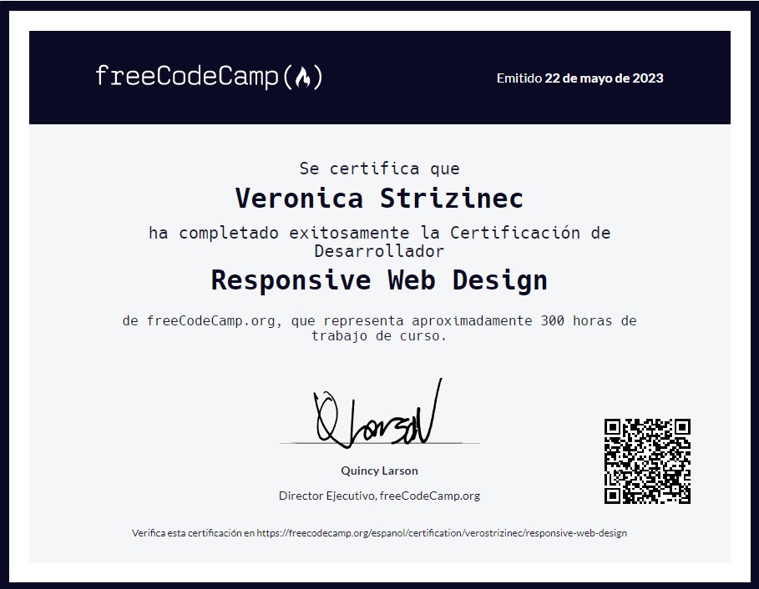Click the Responsive Web Design title
759x589 pixels.
(x=380, y=280)
